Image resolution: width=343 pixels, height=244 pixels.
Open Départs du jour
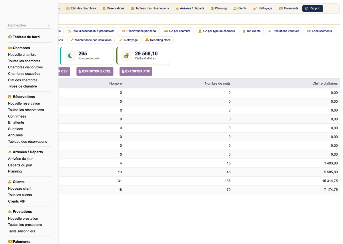coord(20,165)
